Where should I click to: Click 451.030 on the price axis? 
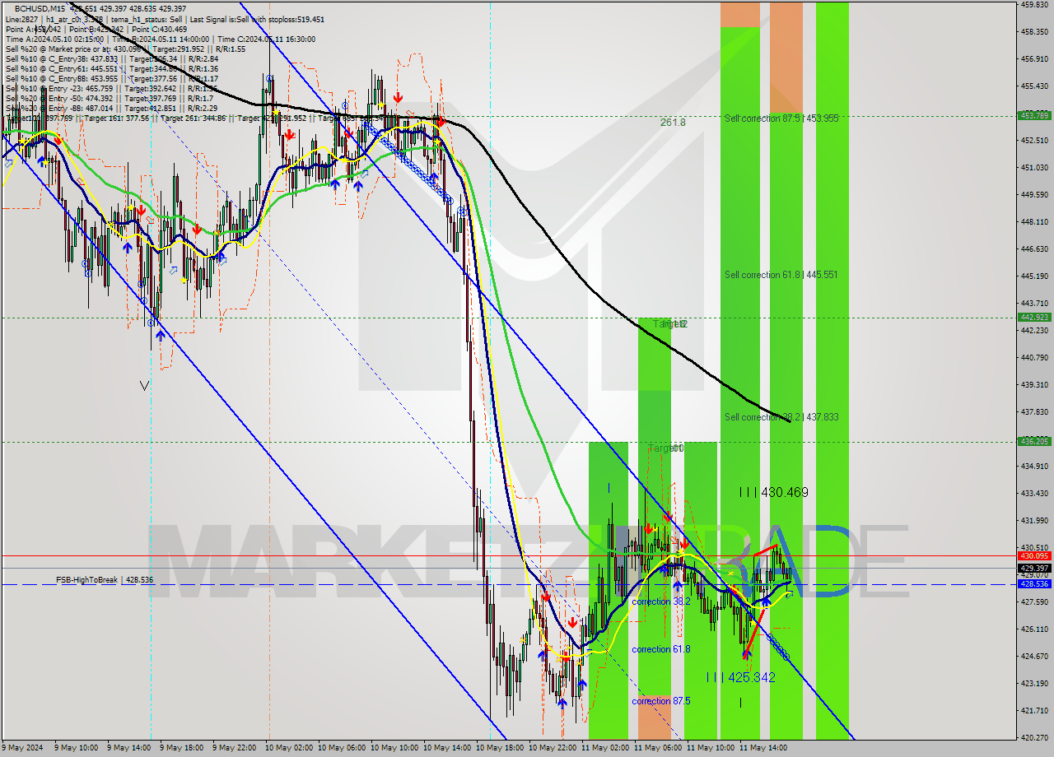[1034, 167]
